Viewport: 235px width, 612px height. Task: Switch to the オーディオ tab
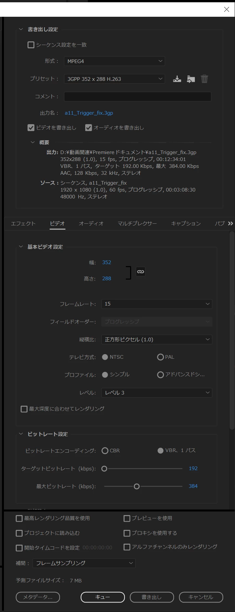coord(91,223)
